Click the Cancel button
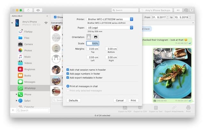Image resolution: width=205 pixels, height=131 pixels. [x=119, y=100]
